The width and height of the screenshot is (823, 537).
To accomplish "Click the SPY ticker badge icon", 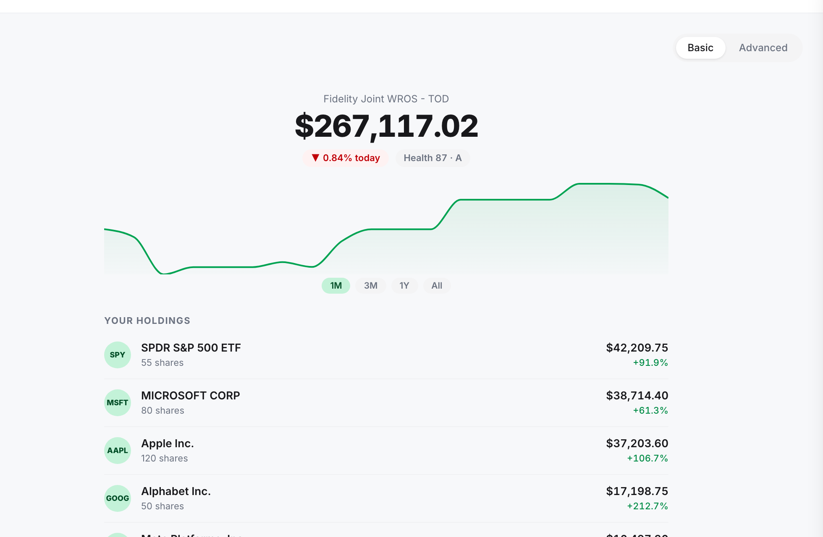I will [x=118, y=355].
